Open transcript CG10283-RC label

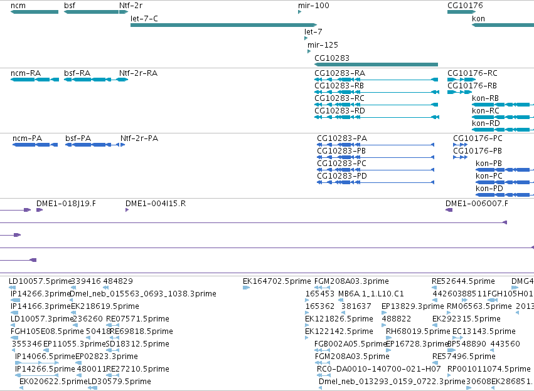(x=339, y=98)
